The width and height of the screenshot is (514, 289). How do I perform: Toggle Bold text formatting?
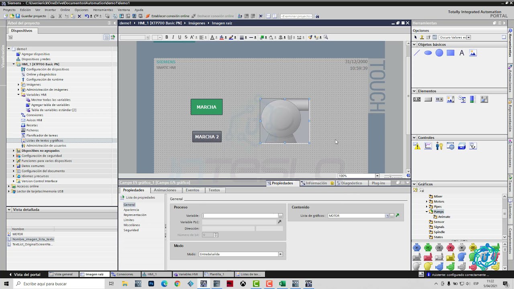click(167, 37)
